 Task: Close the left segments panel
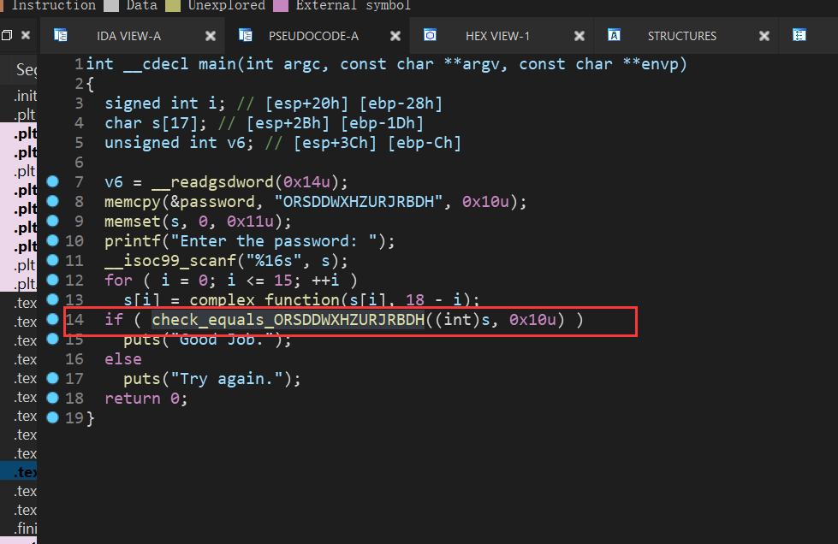(x=25, y=35)
